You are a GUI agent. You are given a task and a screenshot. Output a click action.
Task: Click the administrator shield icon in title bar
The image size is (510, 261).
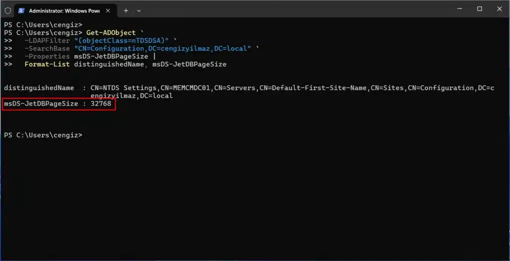click(7, 10)
